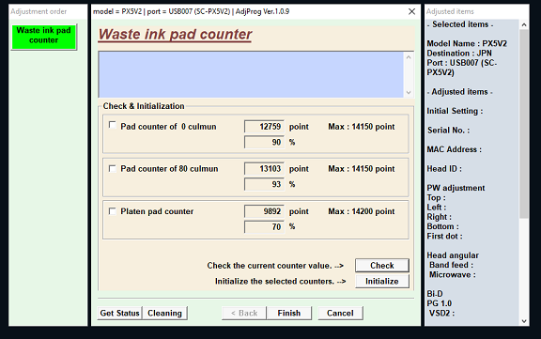This screenshot has height=339, width=541.
Task: Enable the Platen pad counter checkbox
Action: [112, 211]
